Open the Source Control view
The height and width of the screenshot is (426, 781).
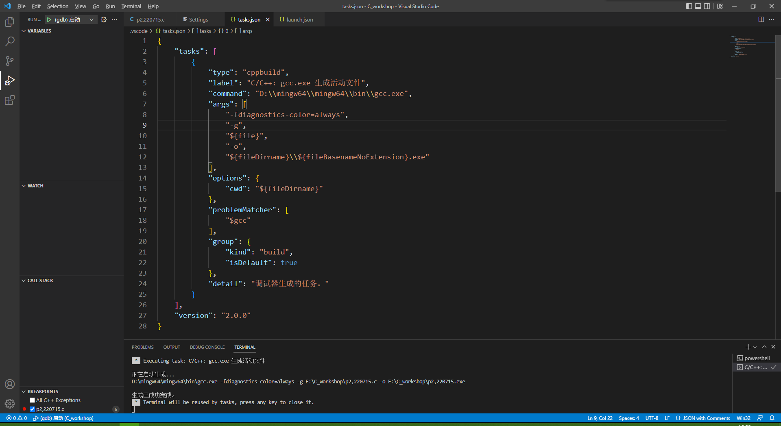click(x=10, y=61)
